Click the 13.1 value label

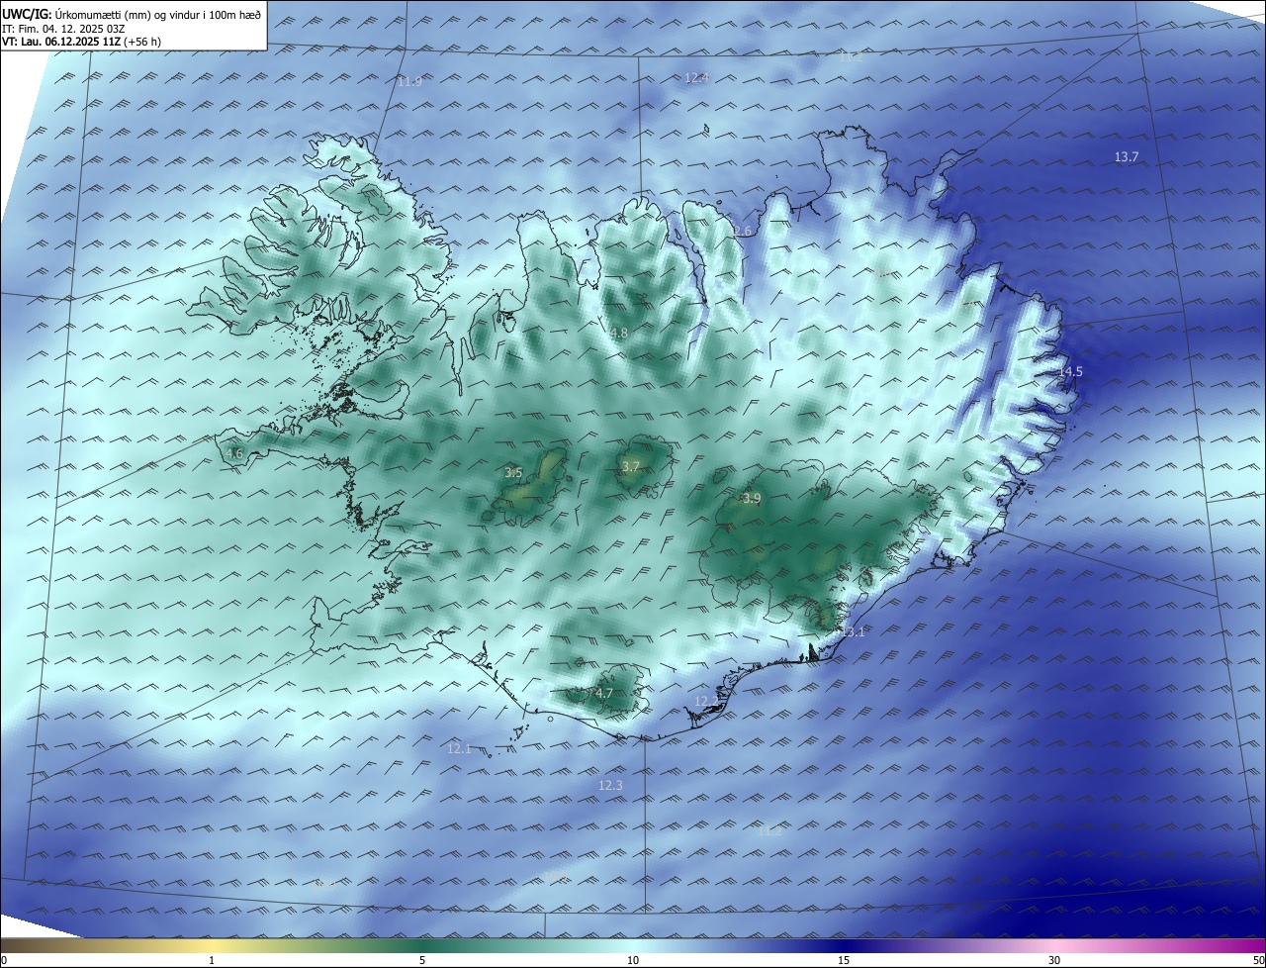853,632
